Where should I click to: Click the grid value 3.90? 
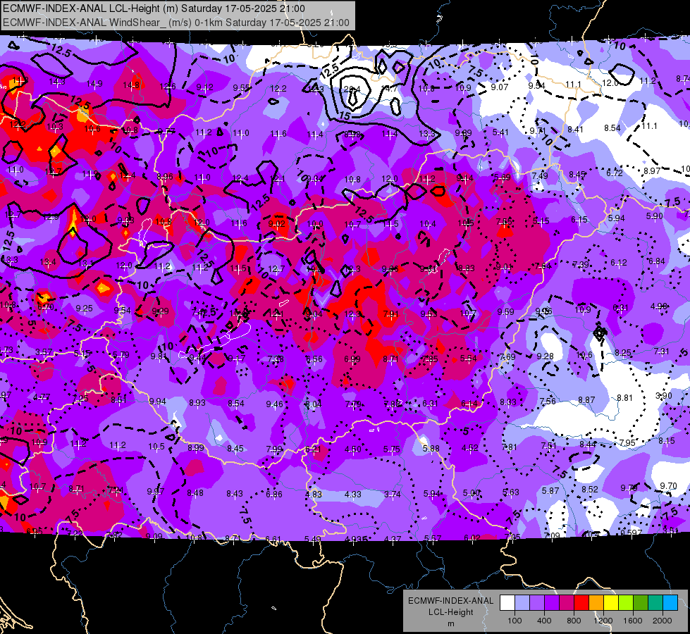(x=664, y=395)
